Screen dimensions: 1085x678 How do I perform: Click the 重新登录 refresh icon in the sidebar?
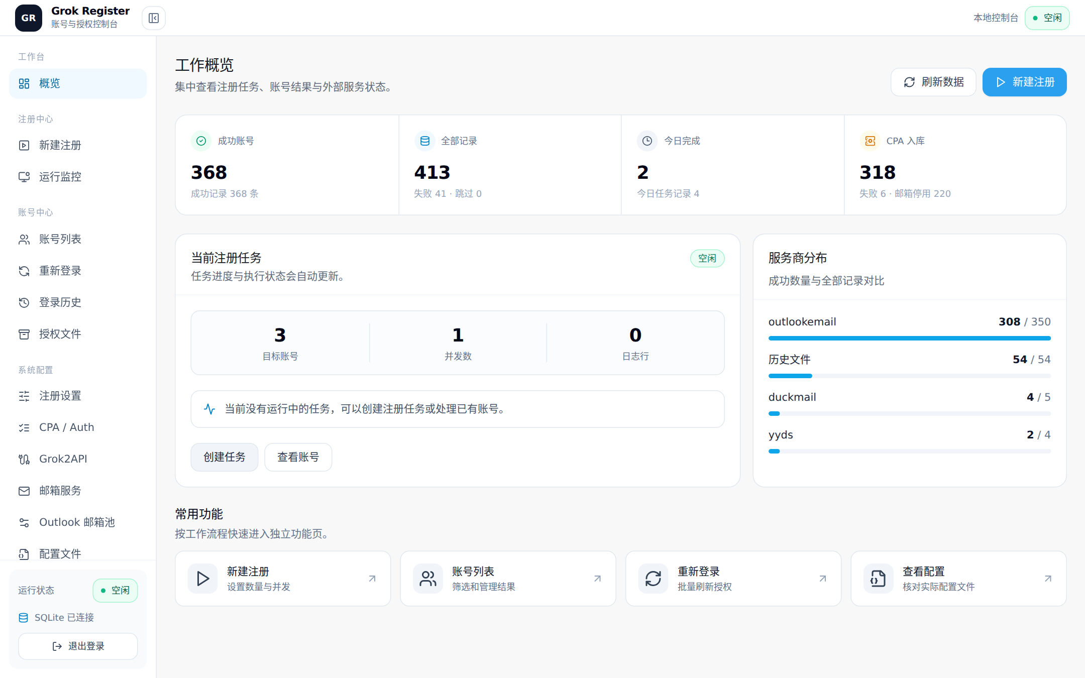pos(24,271)
